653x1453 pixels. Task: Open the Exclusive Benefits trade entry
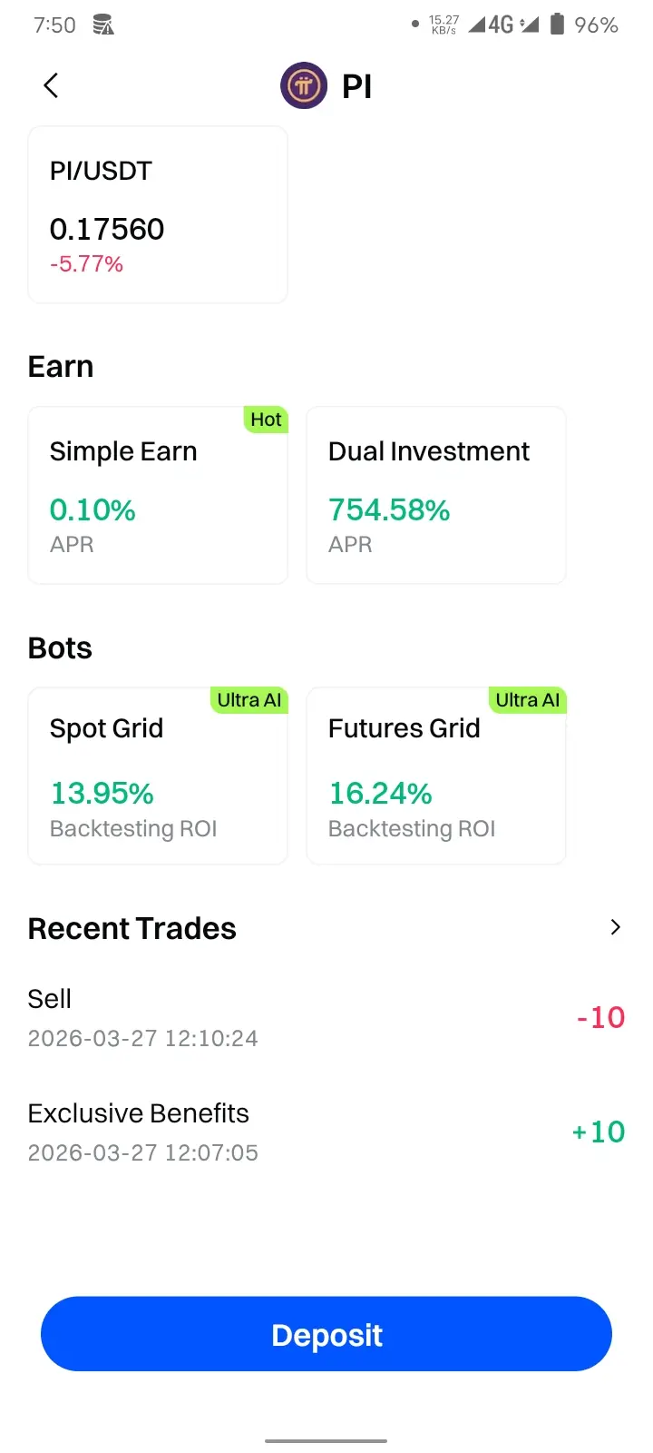[x=326, y=1132]
